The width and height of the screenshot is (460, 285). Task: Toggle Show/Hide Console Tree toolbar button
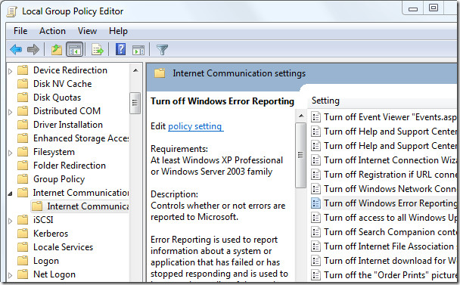click(75, 49)
